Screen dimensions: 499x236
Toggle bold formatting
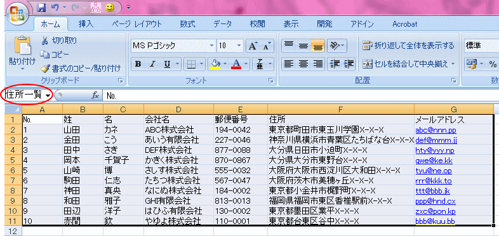tap(138, 64)
